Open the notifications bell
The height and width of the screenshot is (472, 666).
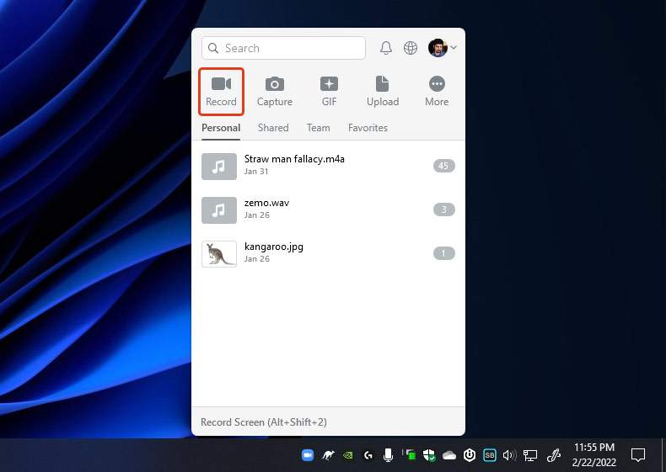(x=386, y=48)
